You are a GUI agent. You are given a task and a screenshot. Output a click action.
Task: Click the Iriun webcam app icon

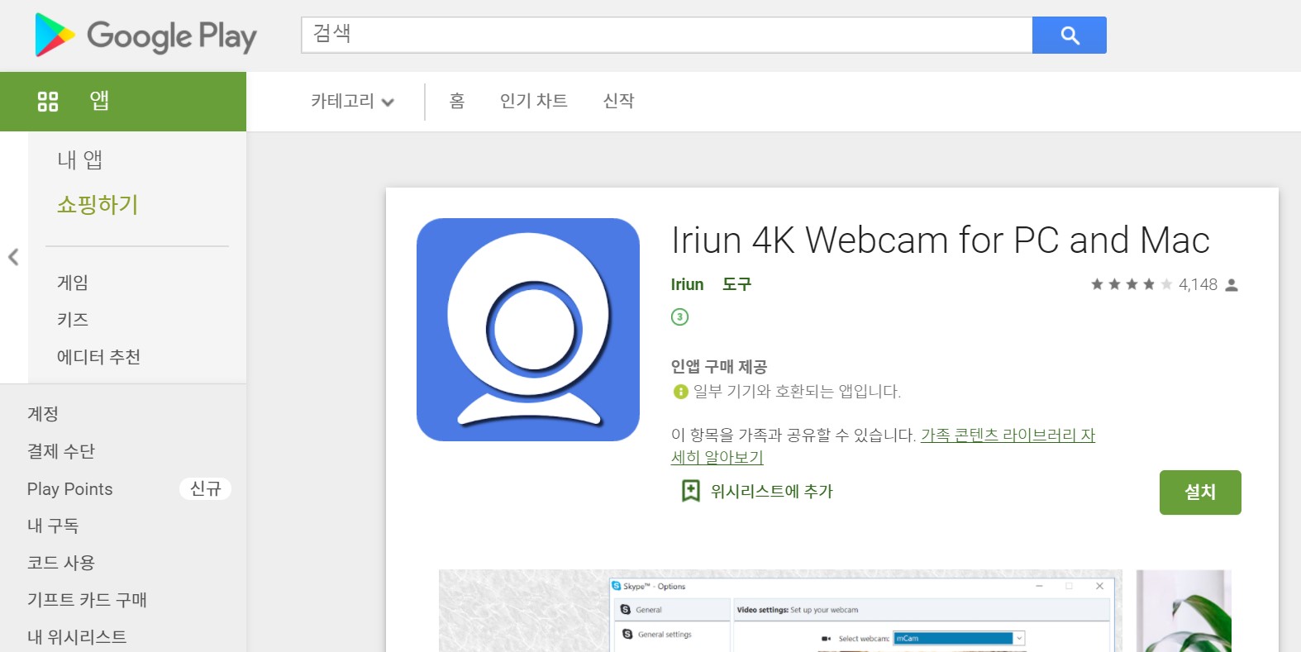click(528, 330)
